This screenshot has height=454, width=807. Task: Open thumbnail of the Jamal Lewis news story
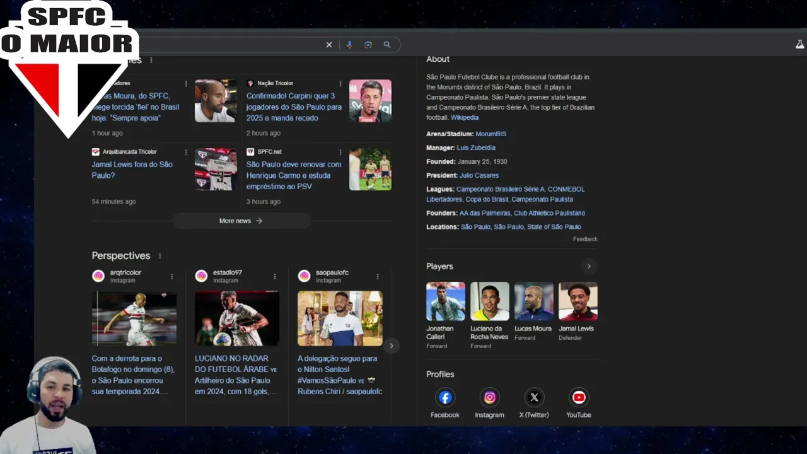tap(216, 170)
